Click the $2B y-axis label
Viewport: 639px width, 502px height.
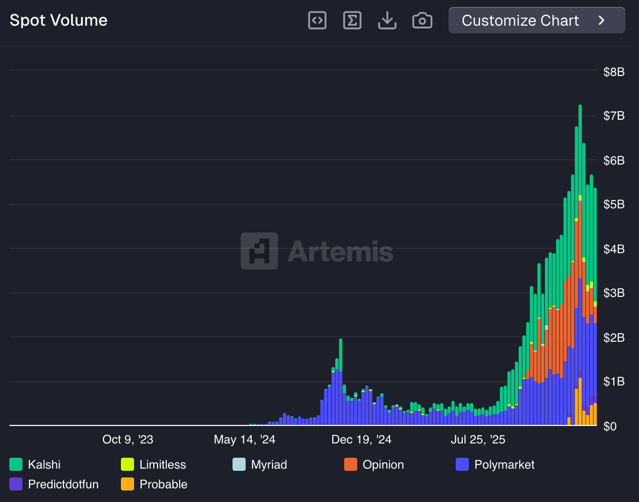(614, 338)
